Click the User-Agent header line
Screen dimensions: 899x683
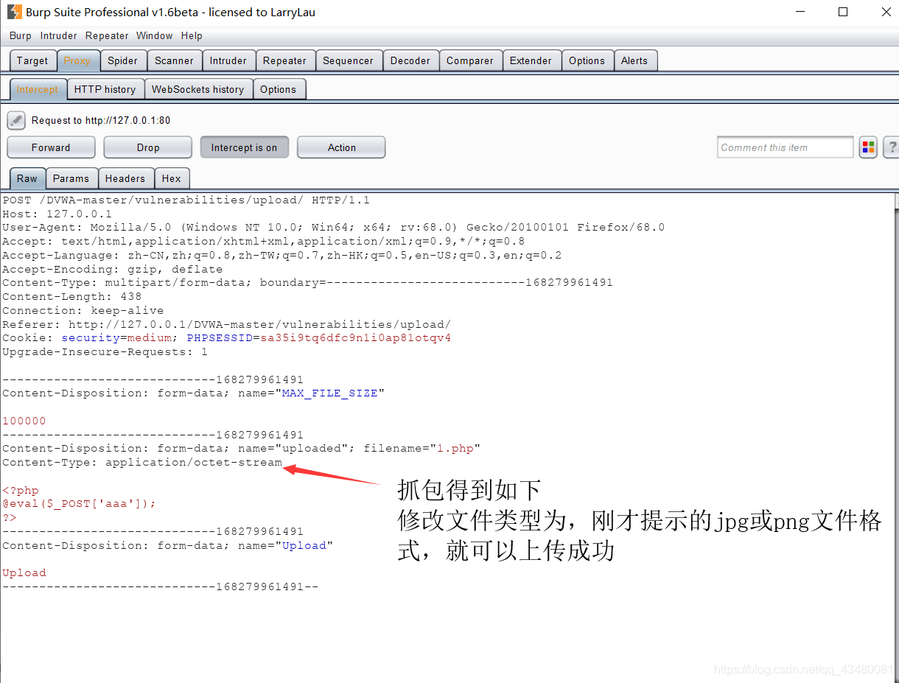click(x=333, y=227)
